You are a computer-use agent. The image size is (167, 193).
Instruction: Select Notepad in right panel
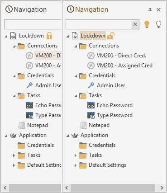pyautogui.click(x=99, y=125)
